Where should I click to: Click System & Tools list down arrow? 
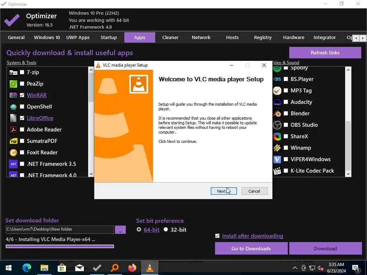[x=91, y=174]
